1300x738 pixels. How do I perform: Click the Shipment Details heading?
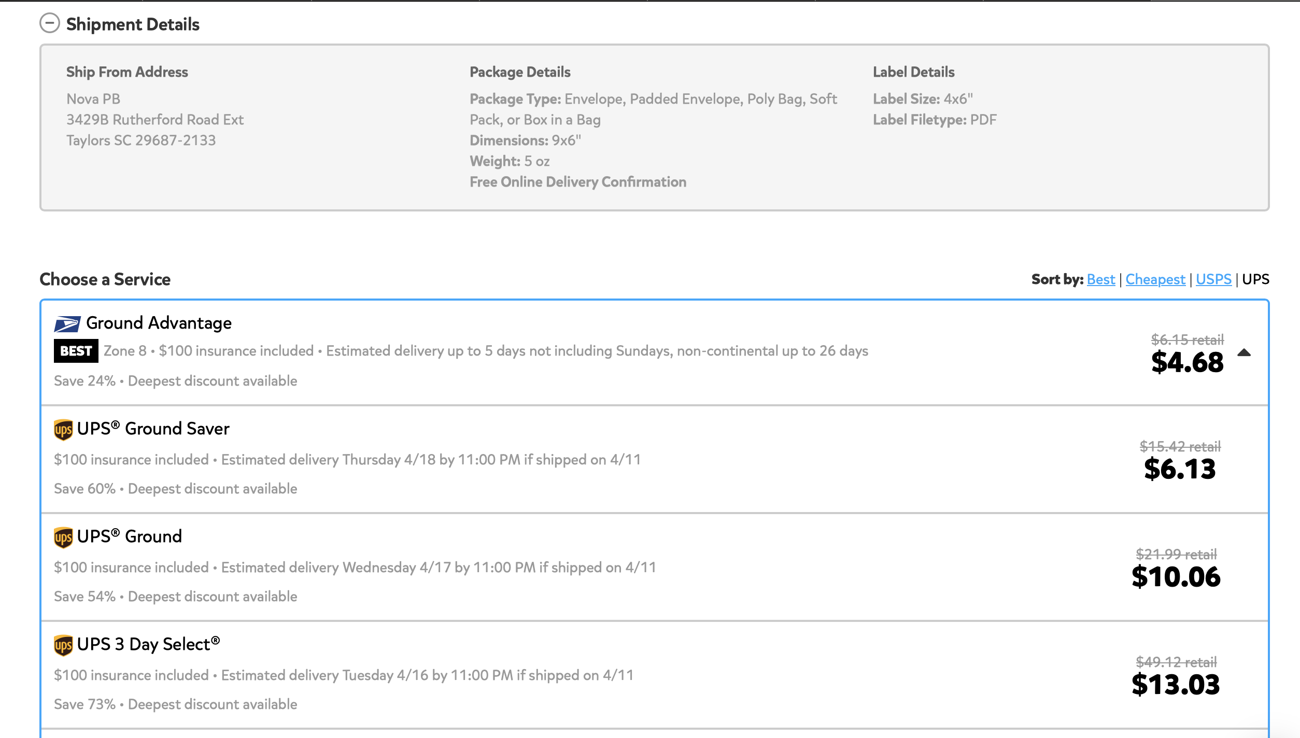133,24
